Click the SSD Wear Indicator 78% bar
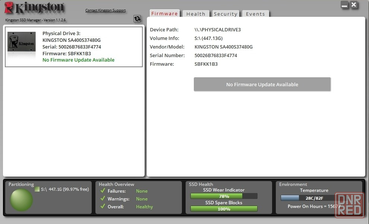Screen dimensions: 369x224 [x=224, y=196]
